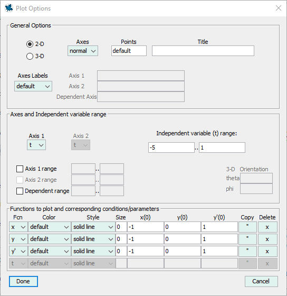Delete the y' function row

267,251
